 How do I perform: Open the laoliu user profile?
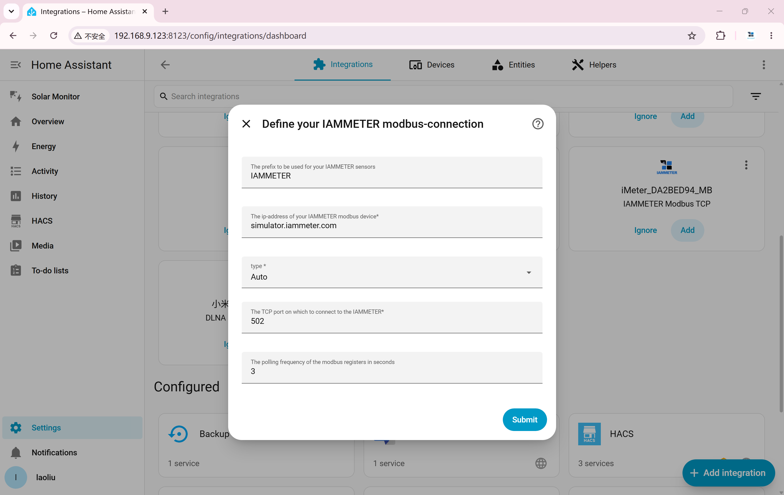tap(72, 477)
